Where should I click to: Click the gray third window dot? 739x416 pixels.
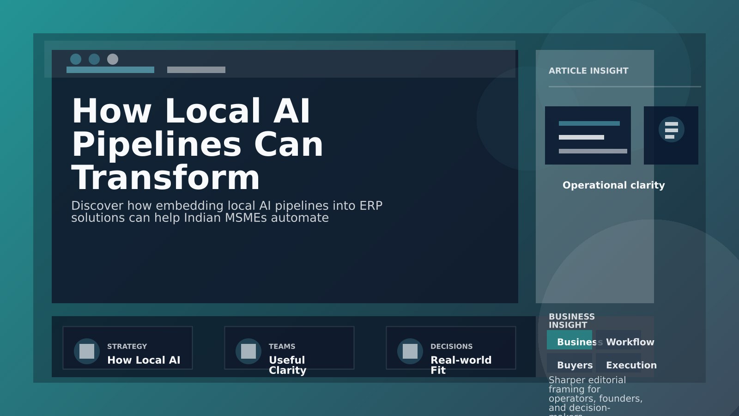[x=113, y=59]
